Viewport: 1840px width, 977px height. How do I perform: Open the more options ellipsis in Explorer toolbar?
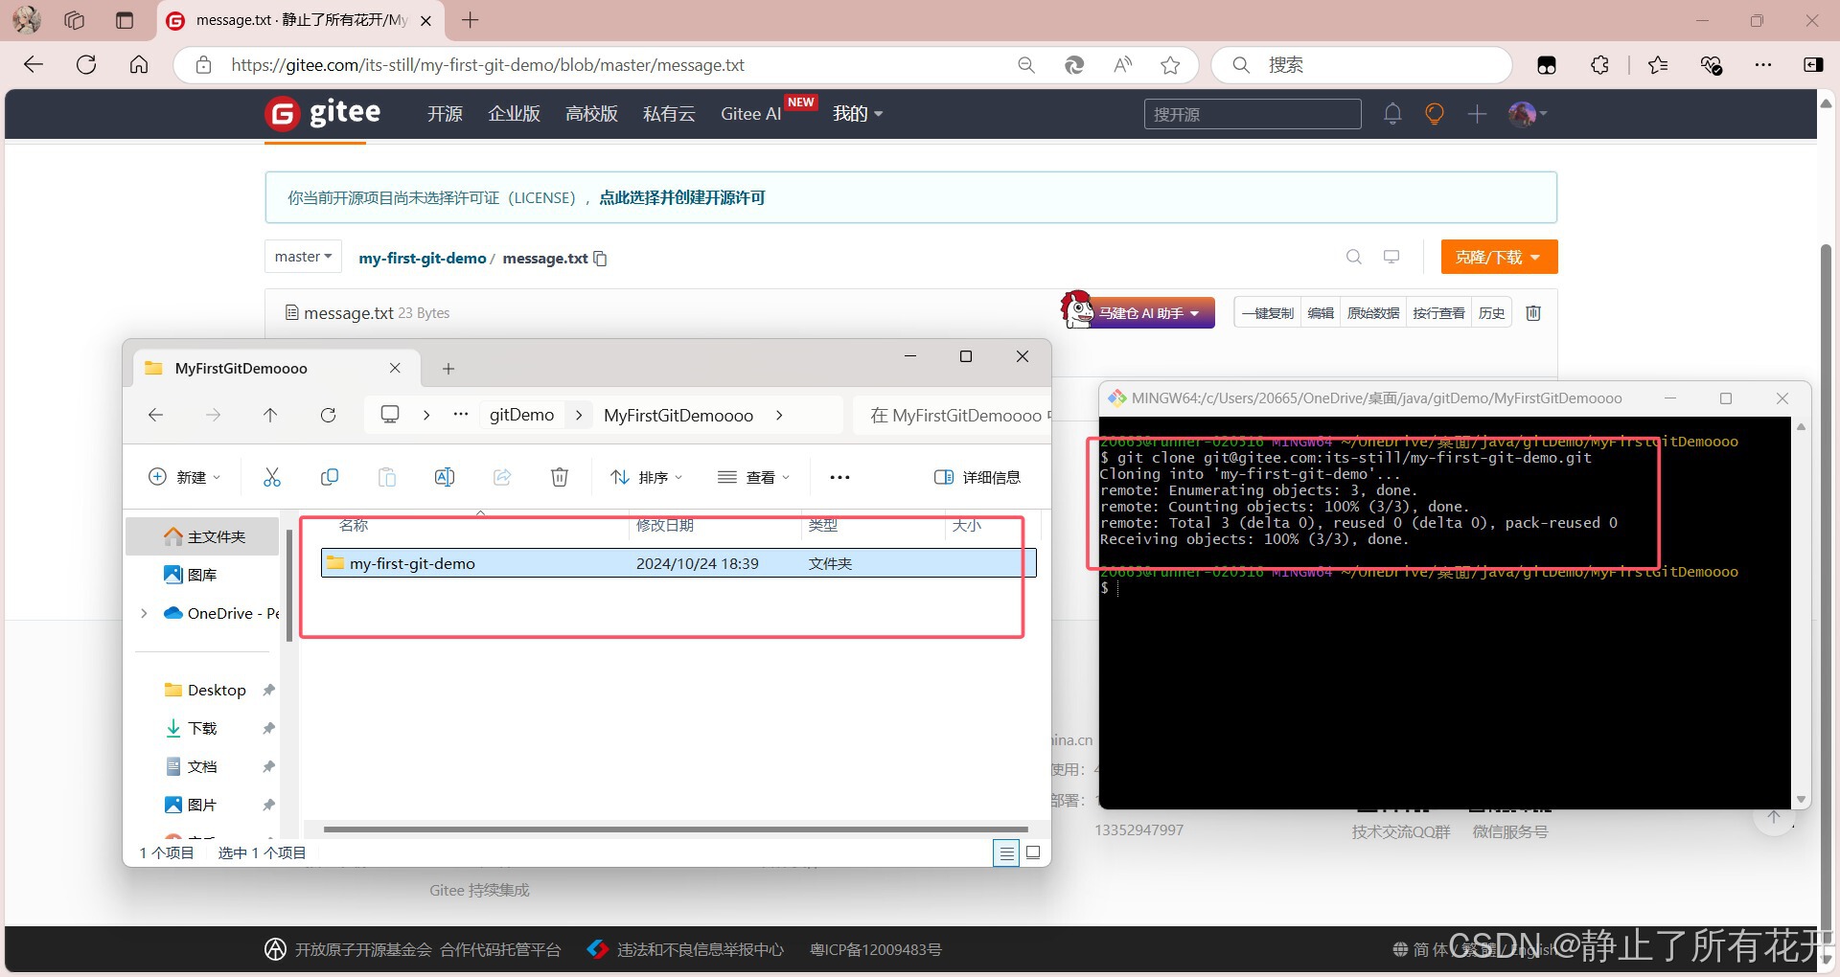839,477
